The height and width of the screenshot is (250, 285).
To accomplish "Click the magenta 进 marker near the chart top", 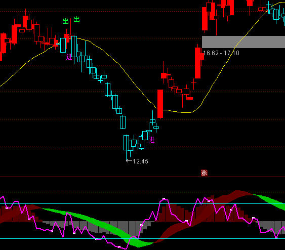I will pyautogui.click(x=69, y=57).
